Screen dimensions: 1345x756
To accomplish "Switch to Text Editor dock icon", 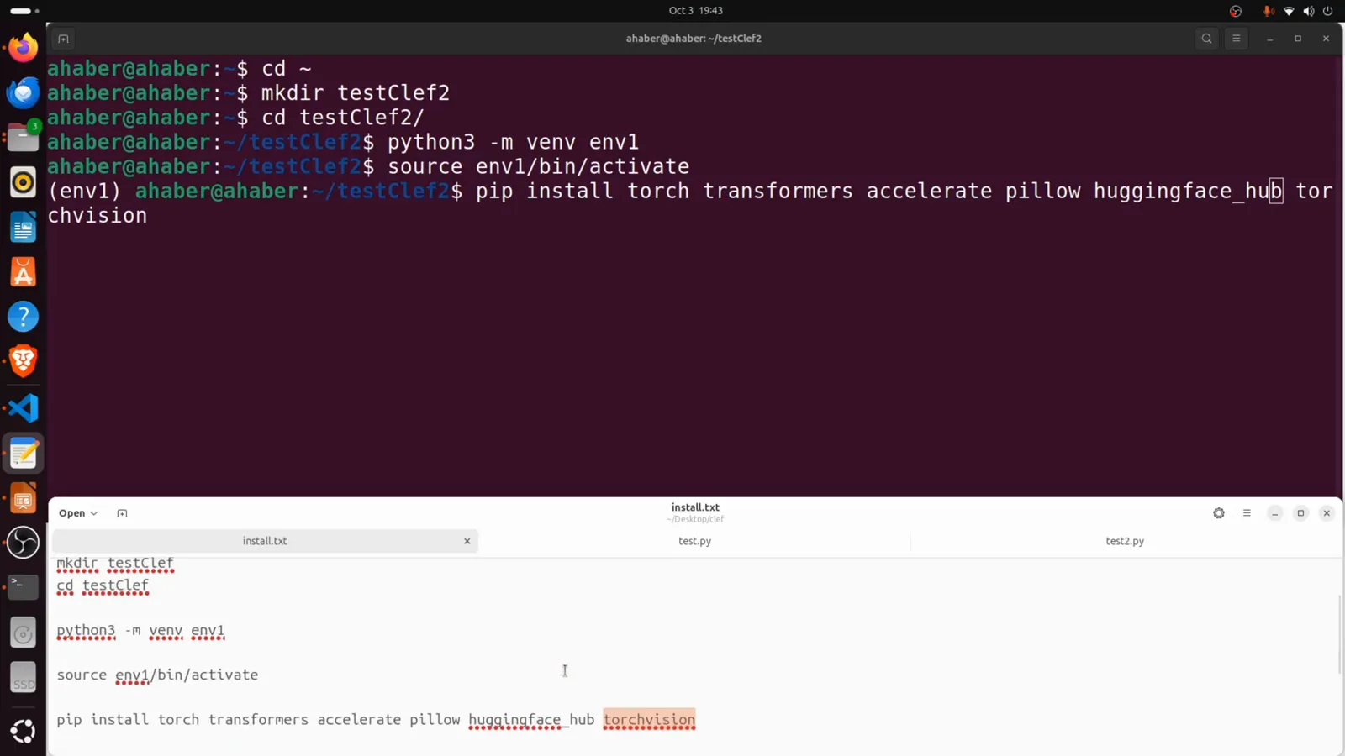I will pos(23,454).
